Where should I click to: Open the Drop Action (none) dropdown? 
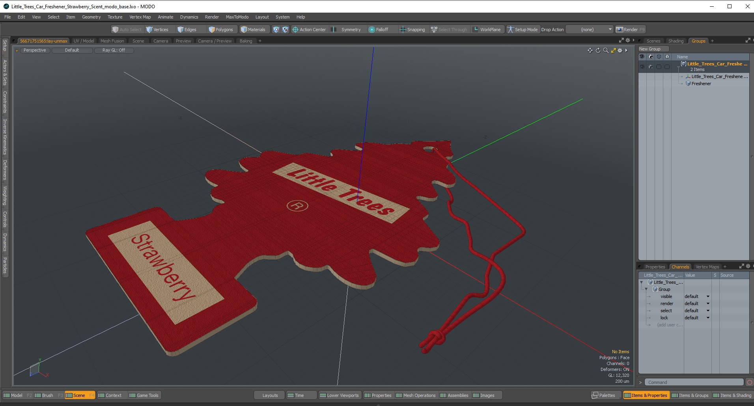coord(590,30)
